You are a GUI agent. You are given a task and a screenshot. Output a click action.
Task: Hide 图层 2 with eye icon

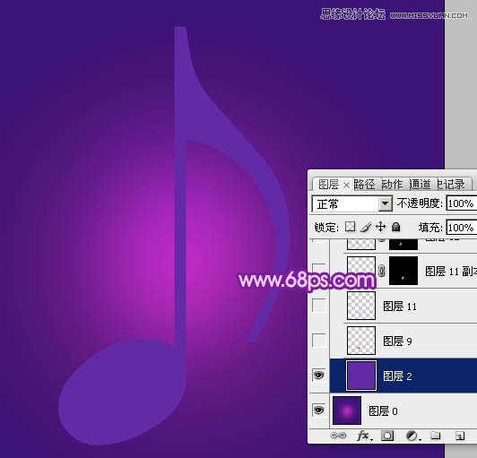(318, 376)
